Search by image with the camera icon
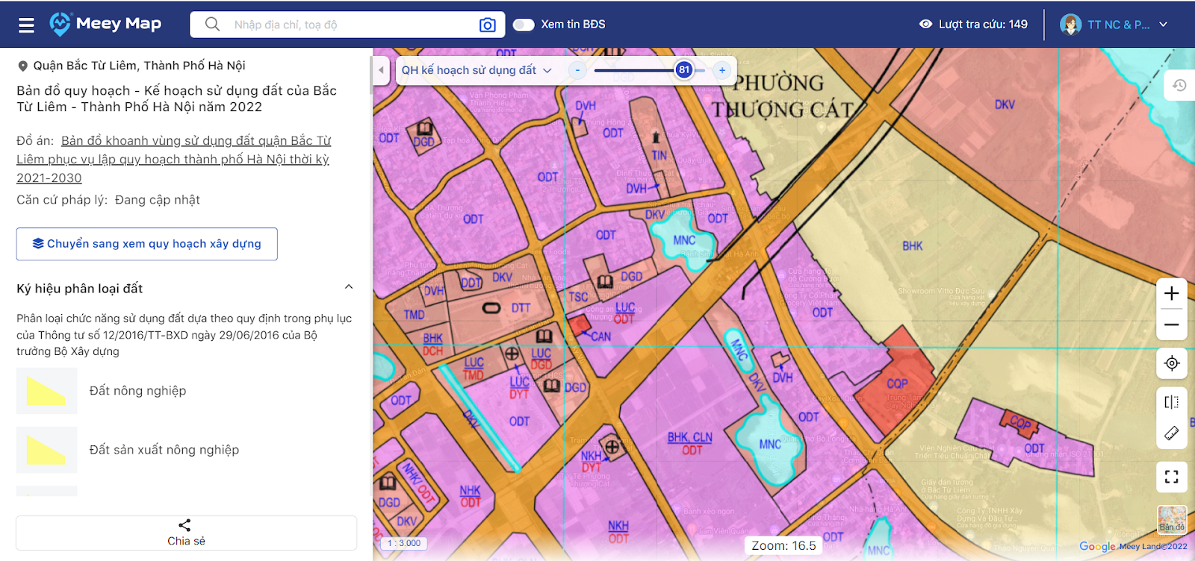 [x=487, y=25]
